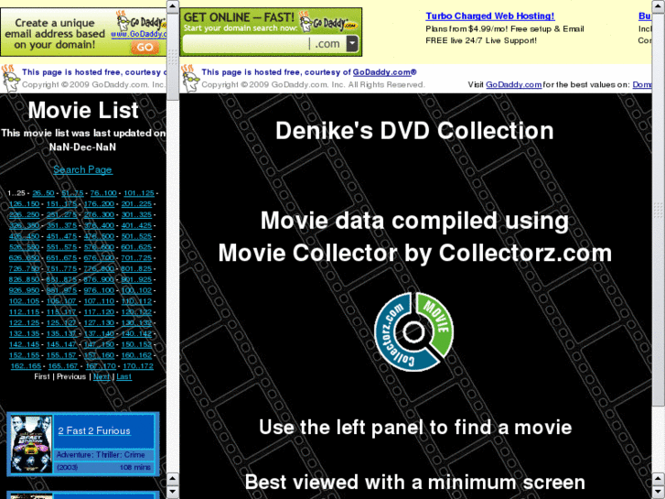Go to movies 901..925 page
Viewport: 665px width, 499px height.
click(x=136, y=280)
